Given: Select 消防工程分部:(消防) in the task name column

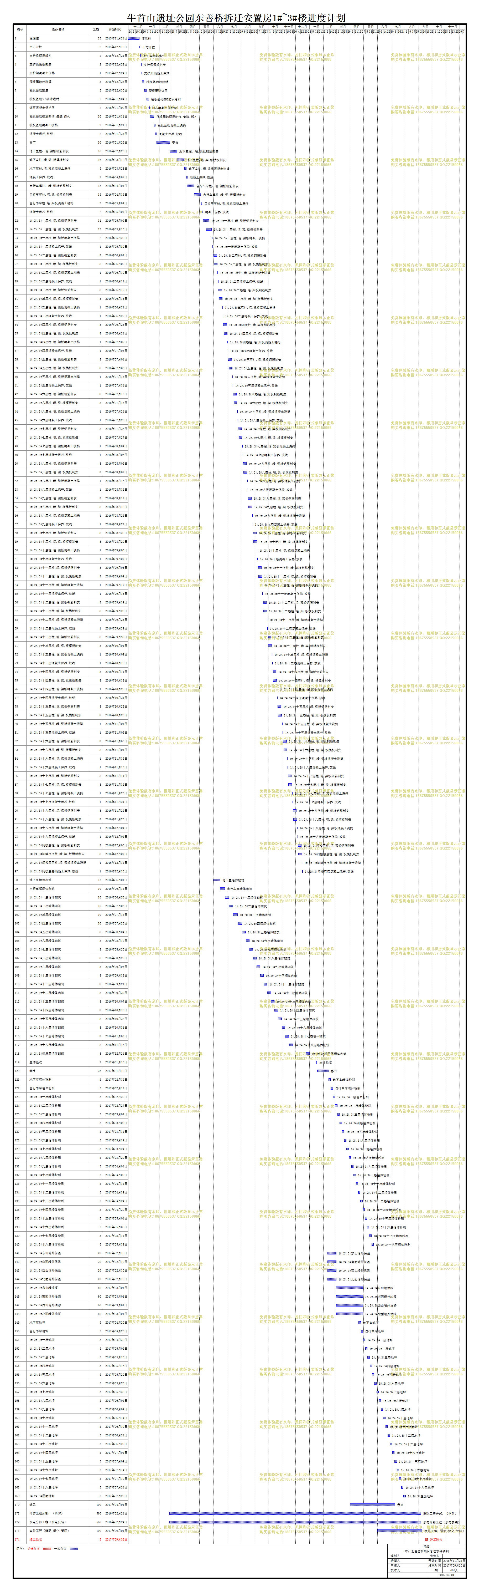Looking at the screenshot, I should pos(58,1513).
